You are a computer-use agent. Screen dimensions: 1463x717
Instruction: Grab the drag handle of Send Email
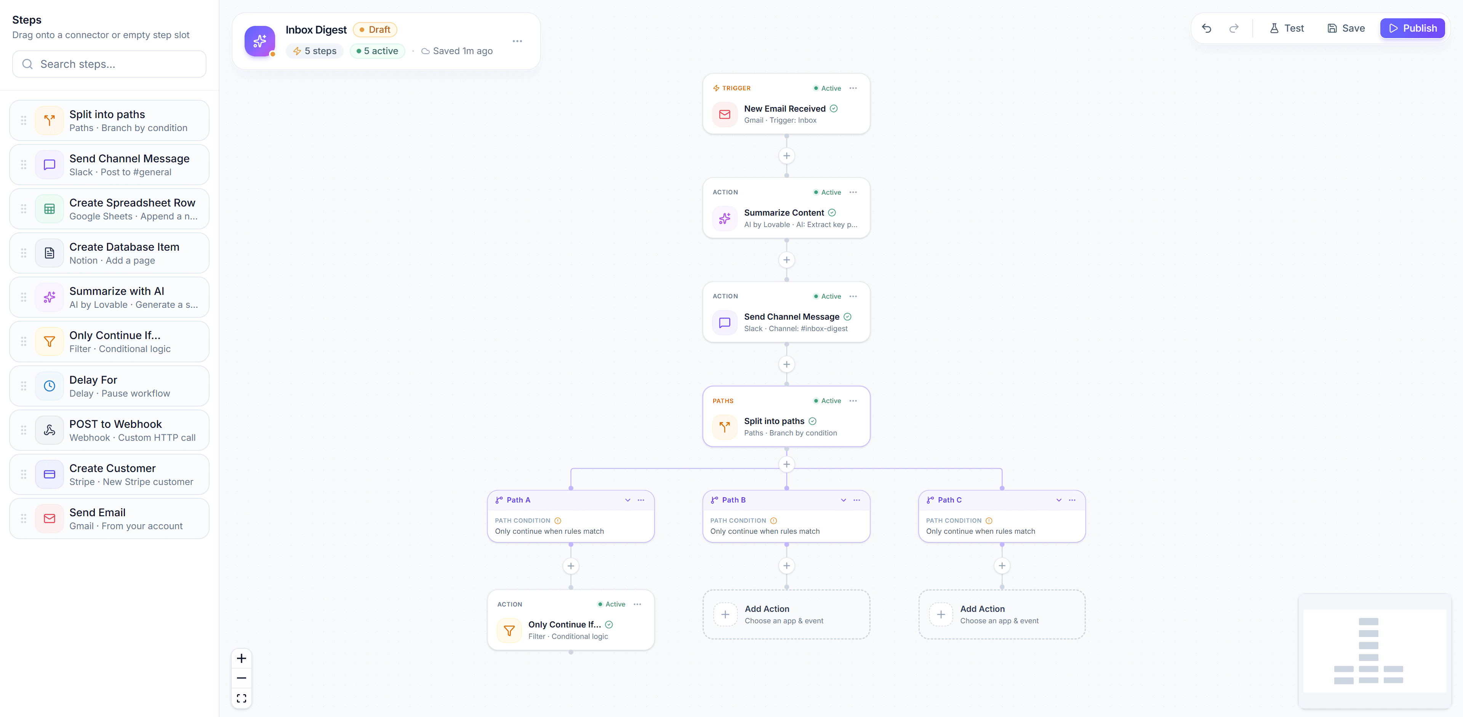(x=23, y=519)
